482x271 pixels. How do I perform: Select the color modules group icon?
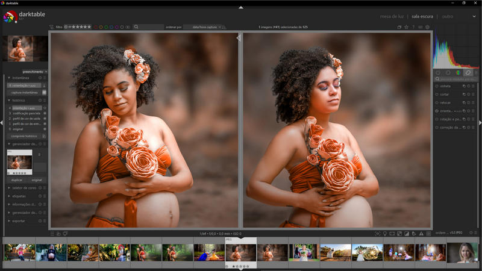tap(458, 72)
